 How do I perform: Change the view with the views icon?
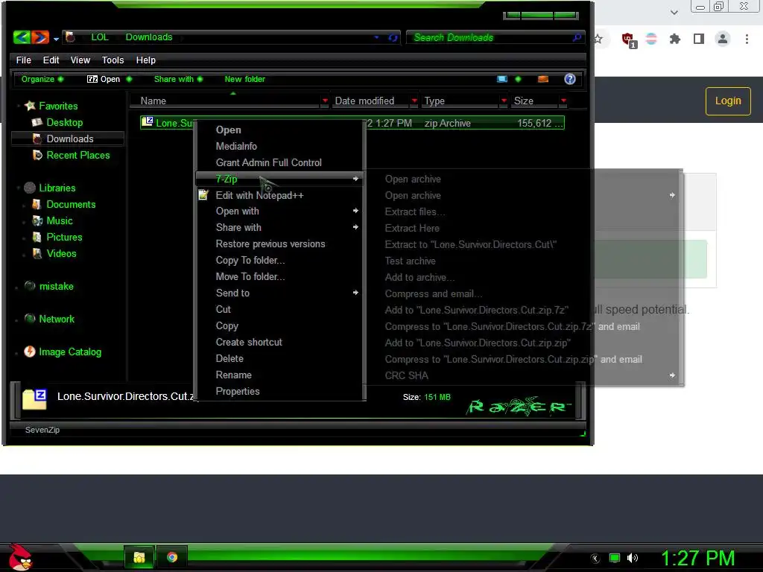coord(501,79)
